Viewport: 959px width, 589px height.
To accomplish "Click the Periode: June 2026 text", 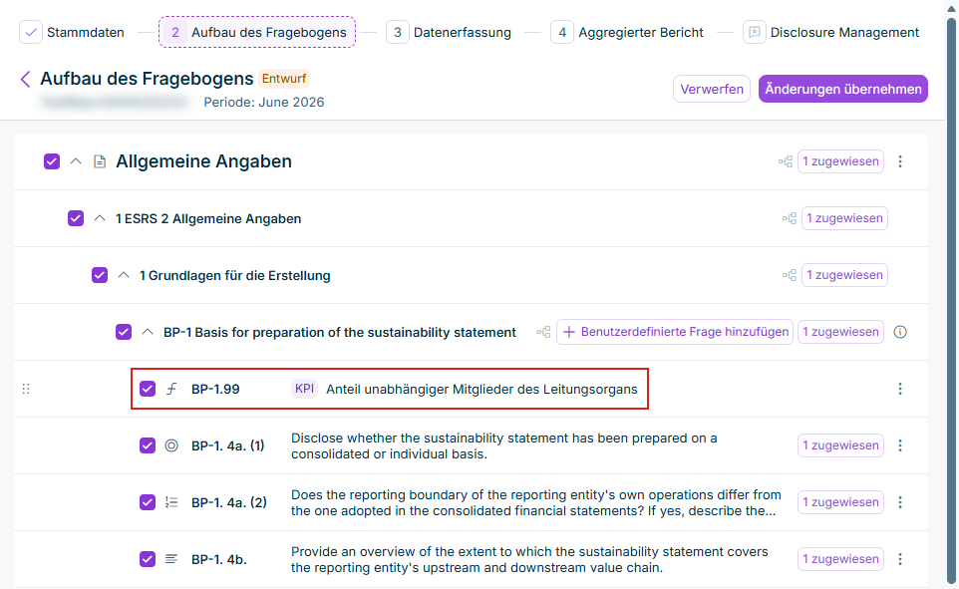I will point(264,102).
